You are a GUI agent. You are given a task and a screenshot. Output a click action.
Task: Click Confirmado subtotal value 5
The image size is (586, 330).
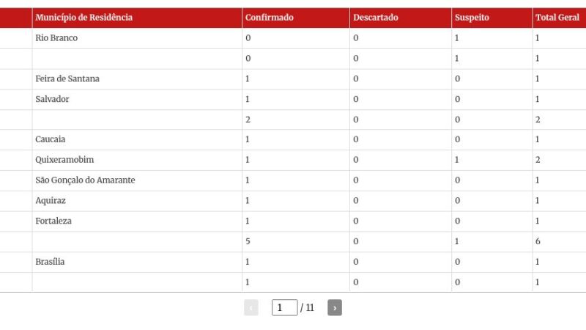tap(248, 241)
